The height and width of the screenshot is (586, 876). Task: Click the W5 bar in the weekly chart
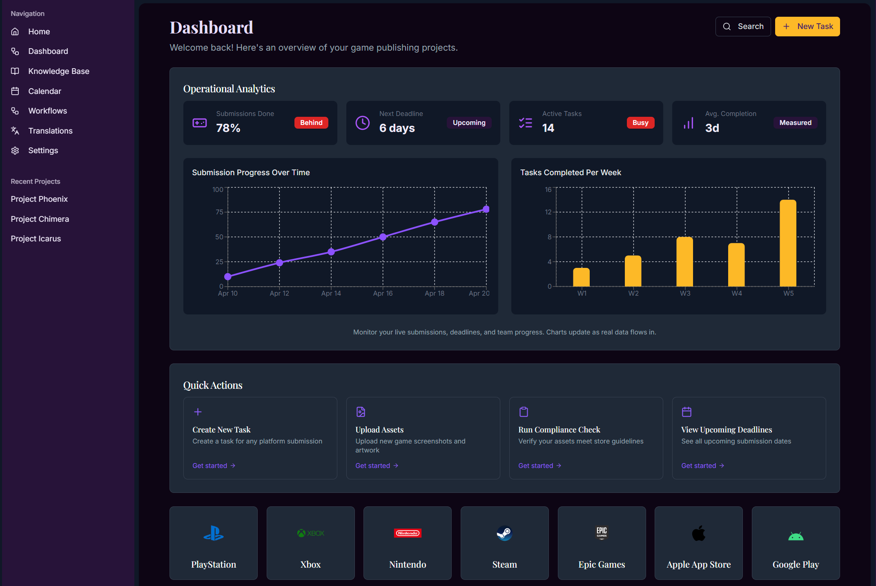coord(788,243)
